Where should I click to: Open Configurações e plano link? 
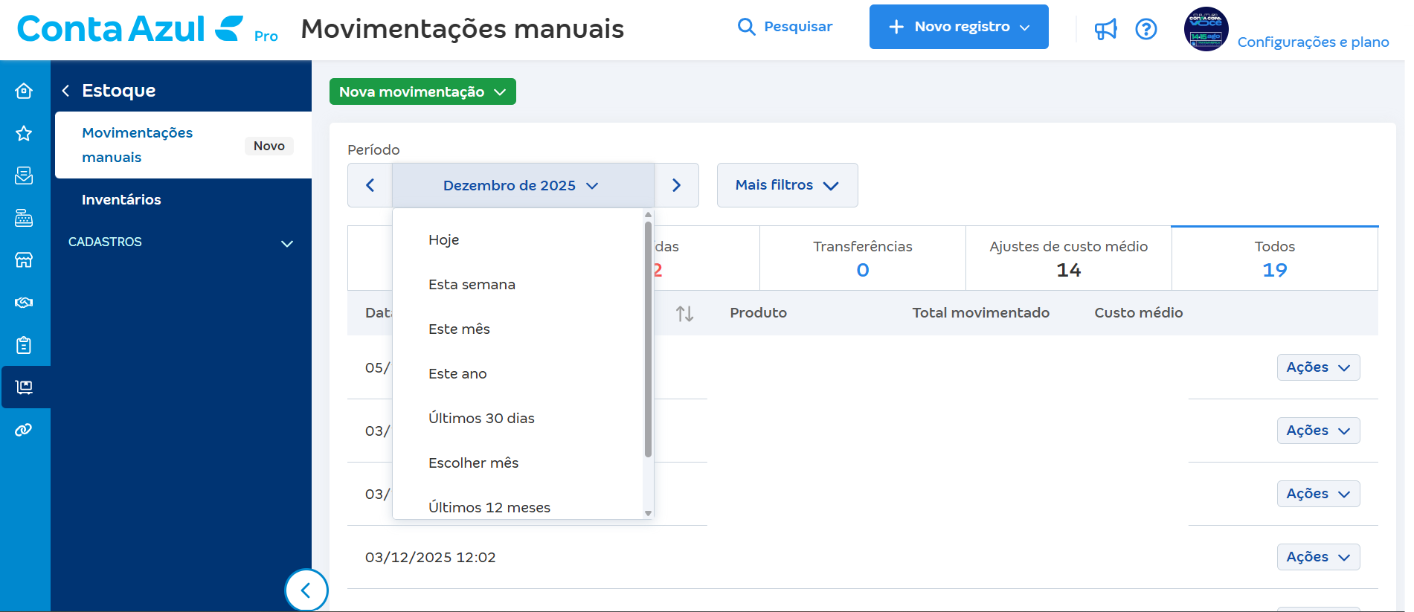coord(1313,42)
